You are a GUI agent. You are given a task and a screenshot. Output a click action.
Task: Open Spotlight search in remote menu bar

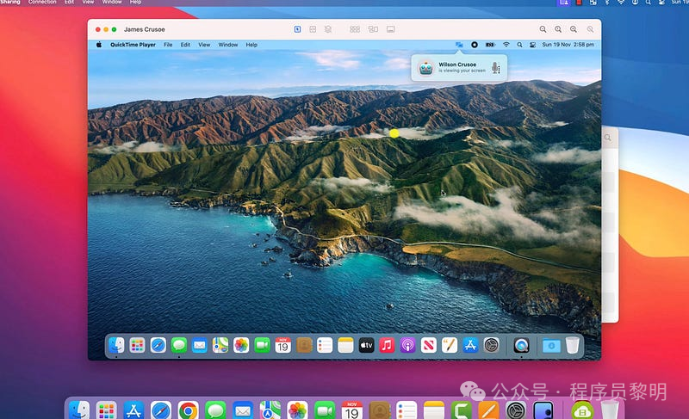pyautogui.click(x=519, y=45)
